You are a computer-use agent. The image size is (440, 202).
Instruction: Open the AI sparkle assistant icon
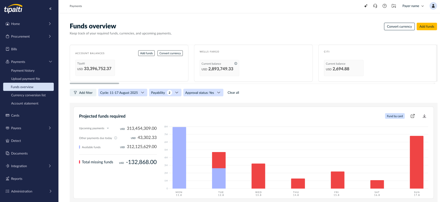coord(366,6)
